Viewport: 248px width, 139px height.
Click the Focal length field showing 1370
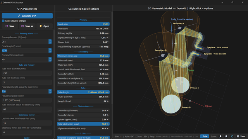click(25, 51)
